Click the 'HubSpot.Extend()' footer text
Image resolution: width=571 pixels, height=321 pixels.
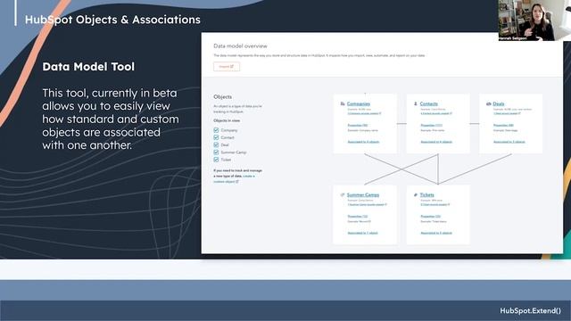[530, 310]
